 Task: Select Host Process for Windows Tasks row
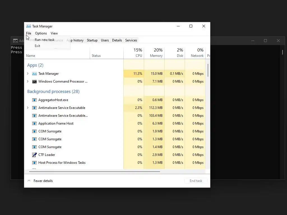click(115, 163)
